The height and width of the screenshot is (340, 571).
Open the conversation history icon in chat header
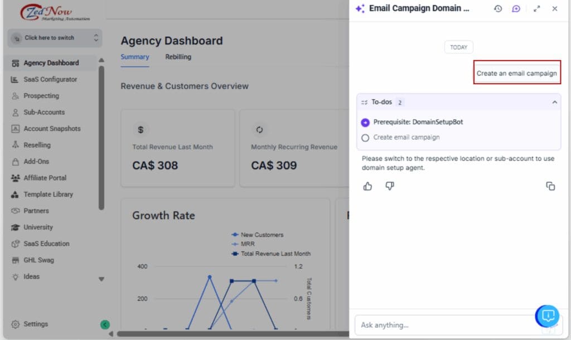pos(498,8)
